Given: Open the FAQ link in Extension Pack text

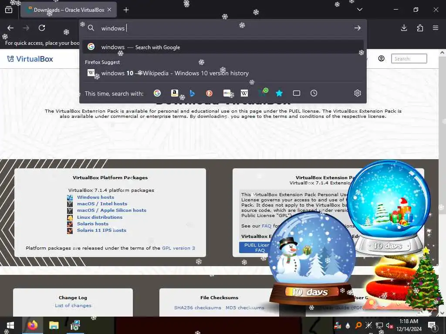Looking at the screenshot, I should (267, 226).
